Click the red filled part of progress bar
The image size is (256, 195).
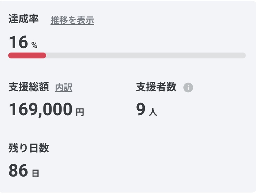tap(27, 55)
